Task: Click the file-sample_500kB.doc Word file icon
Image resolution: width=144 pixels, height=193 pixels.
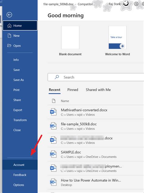Action: click(53, 126)
